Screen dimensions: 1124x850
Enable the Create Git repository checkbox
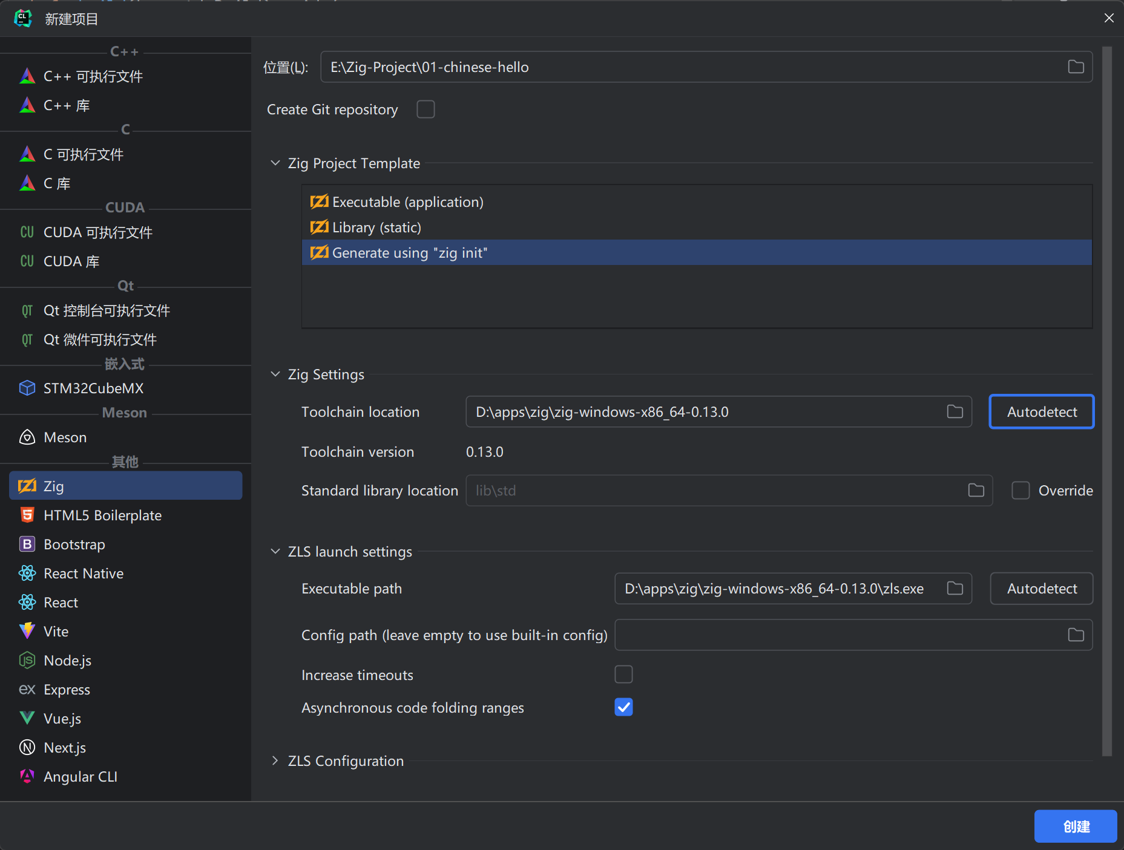pos(426,110)
